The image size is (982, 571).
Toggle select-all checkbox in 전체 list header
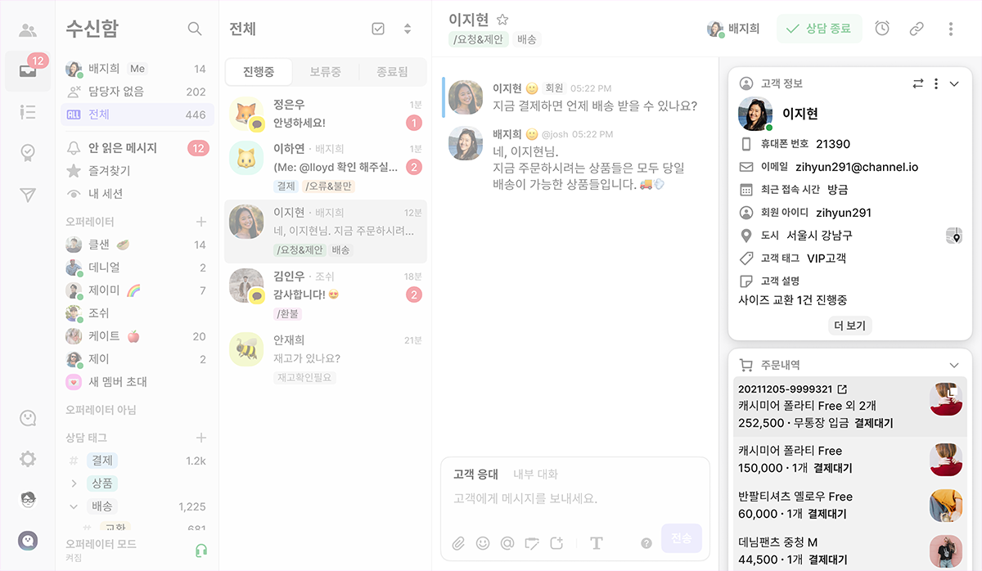pos(378,29)
